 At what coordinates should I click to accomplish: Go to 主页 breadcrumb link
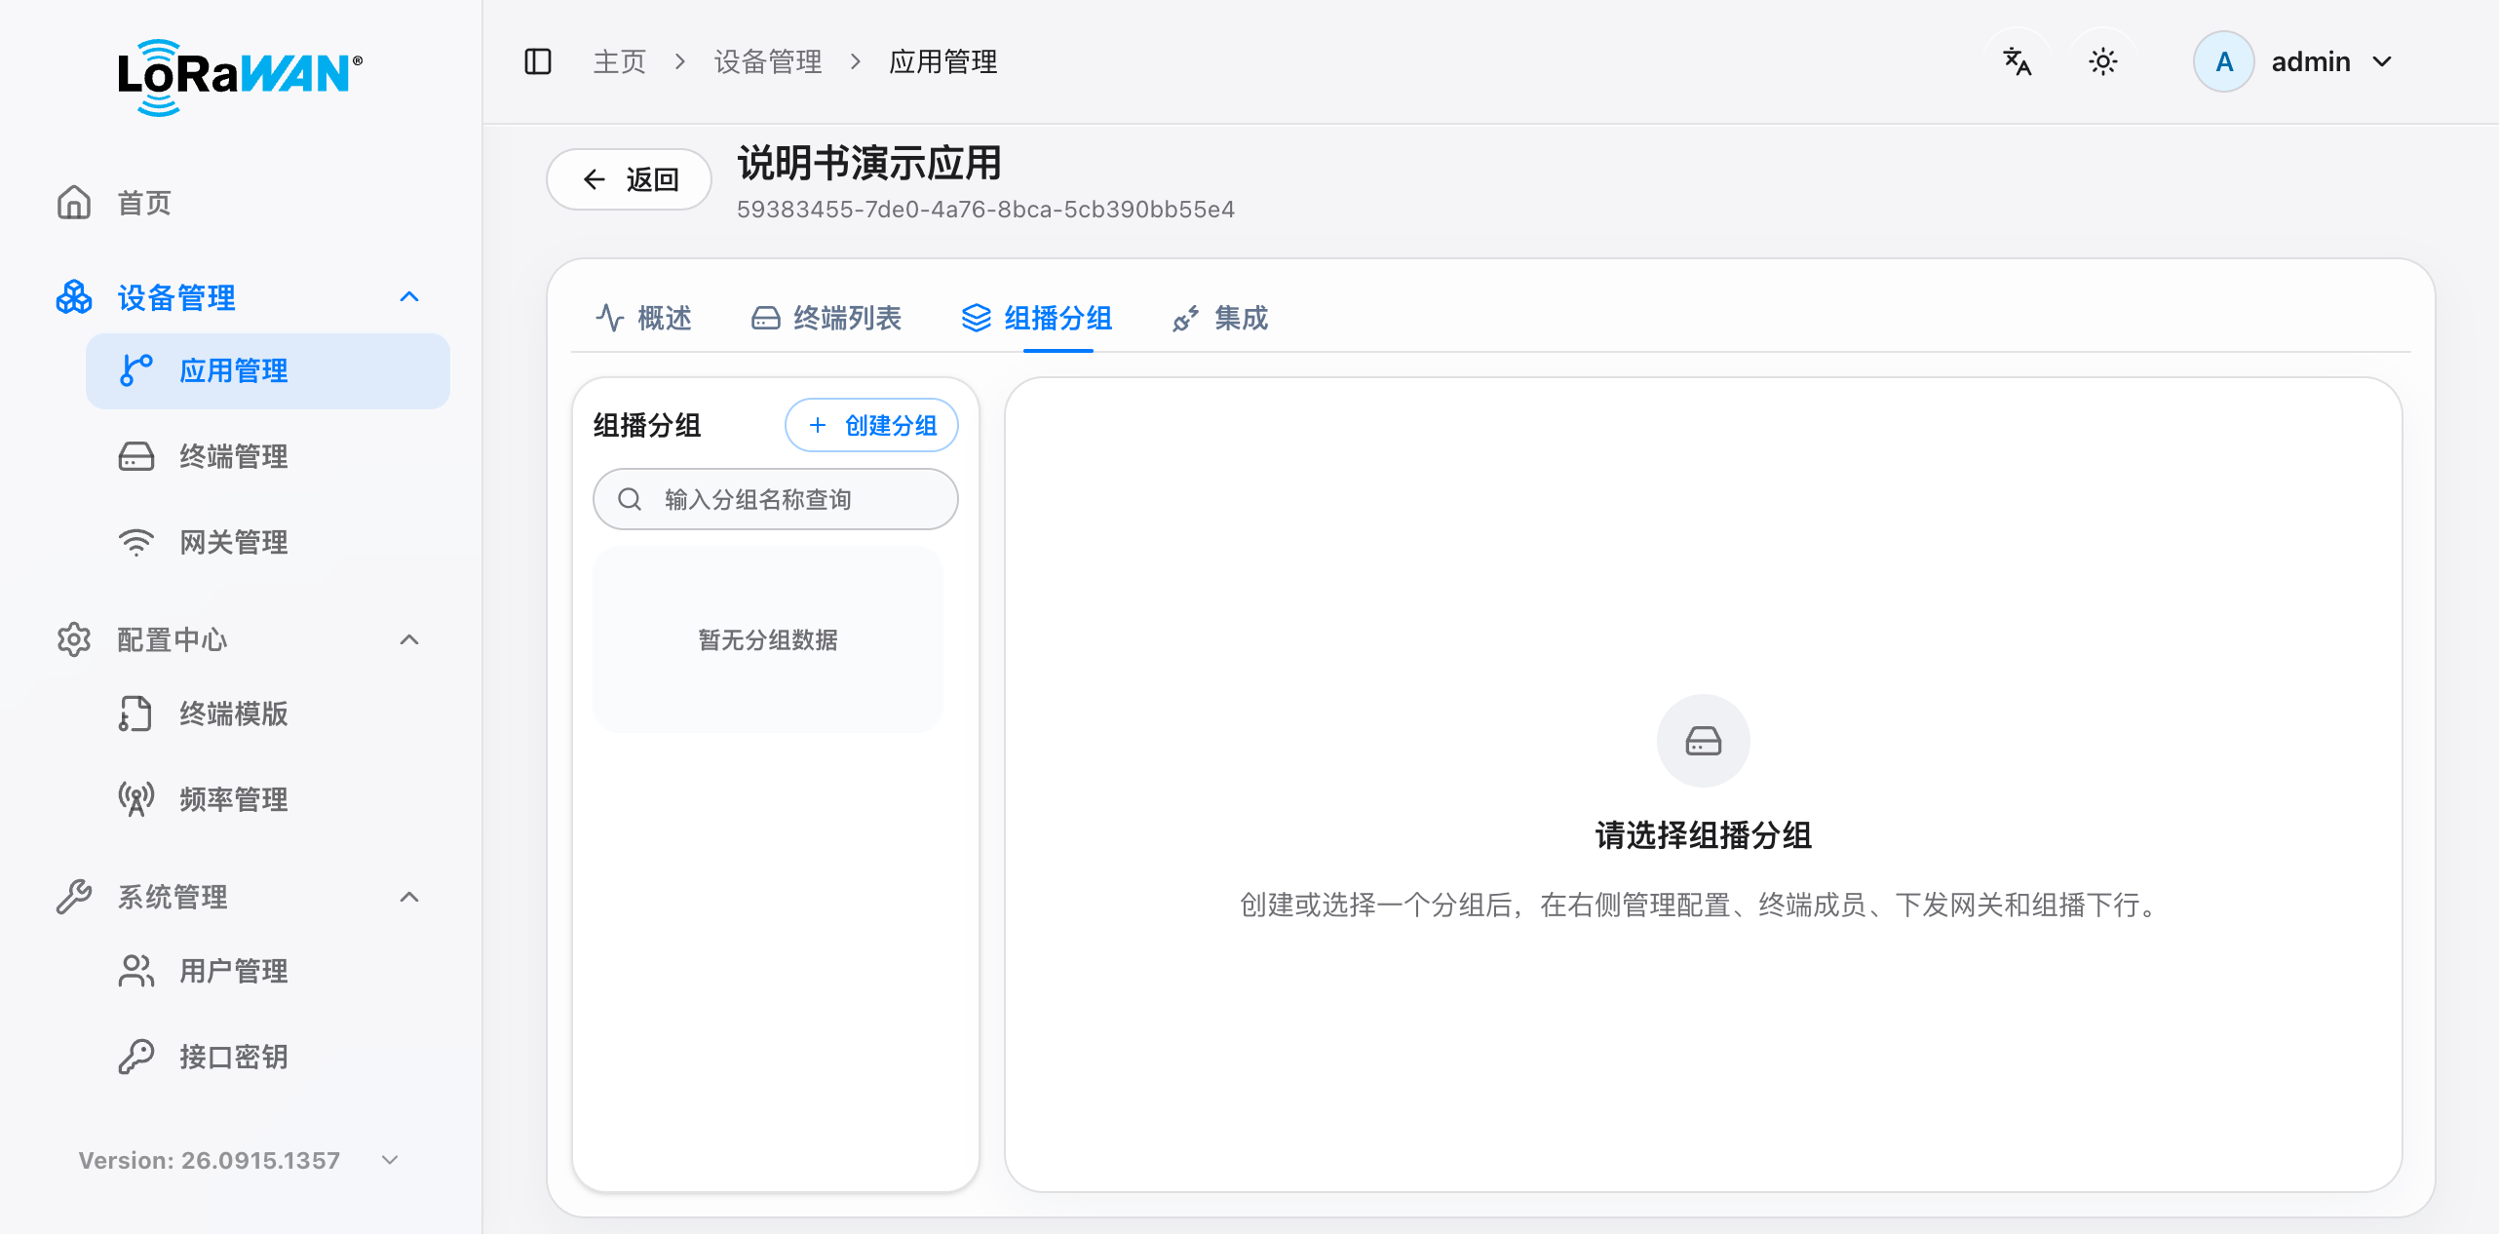620,61
